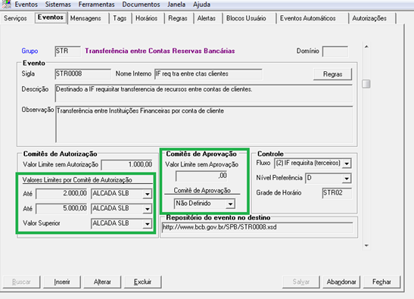Switch to the Mensagens tab
This screenshot has height=299, width=414.
86,18
